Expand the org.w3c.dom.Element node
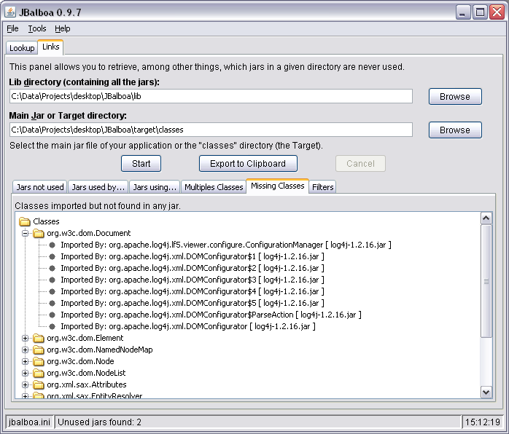Image resolution: width=509 pixels, height=434 pixels. pos(25,339)
